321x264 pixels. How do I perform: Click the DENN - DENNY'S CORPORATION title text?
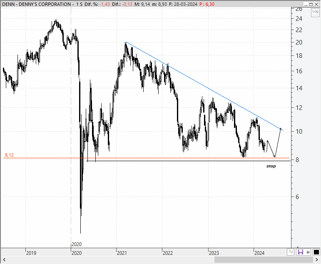pyautogui.click(x=37, y=4)
